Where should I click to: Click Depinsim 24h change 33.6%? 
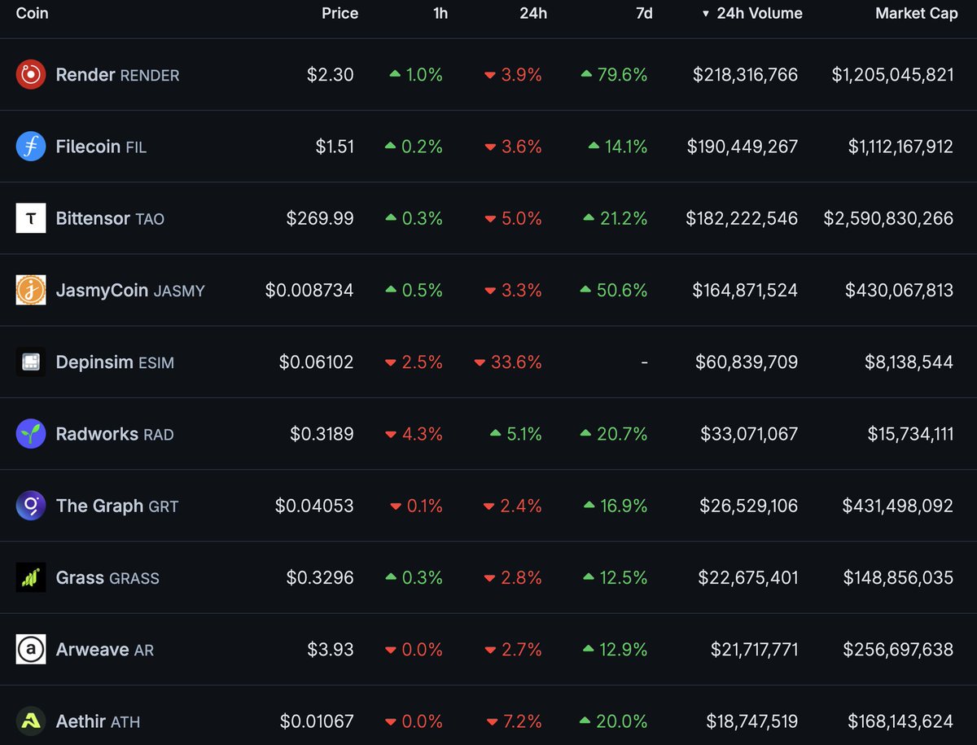pyautogui.click(x=508, y=362)
